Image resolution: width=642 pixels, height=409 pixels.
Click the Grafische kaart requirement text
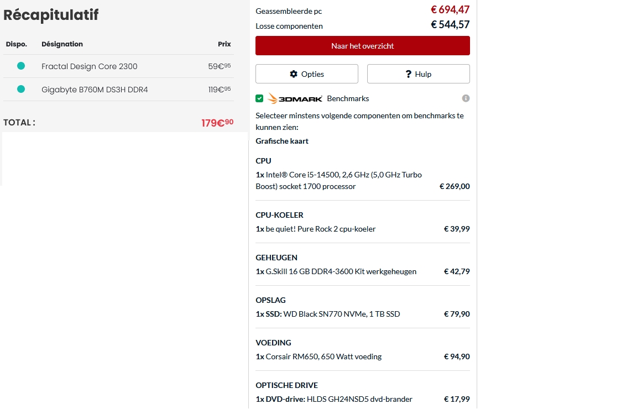click(x=282, y=141)
